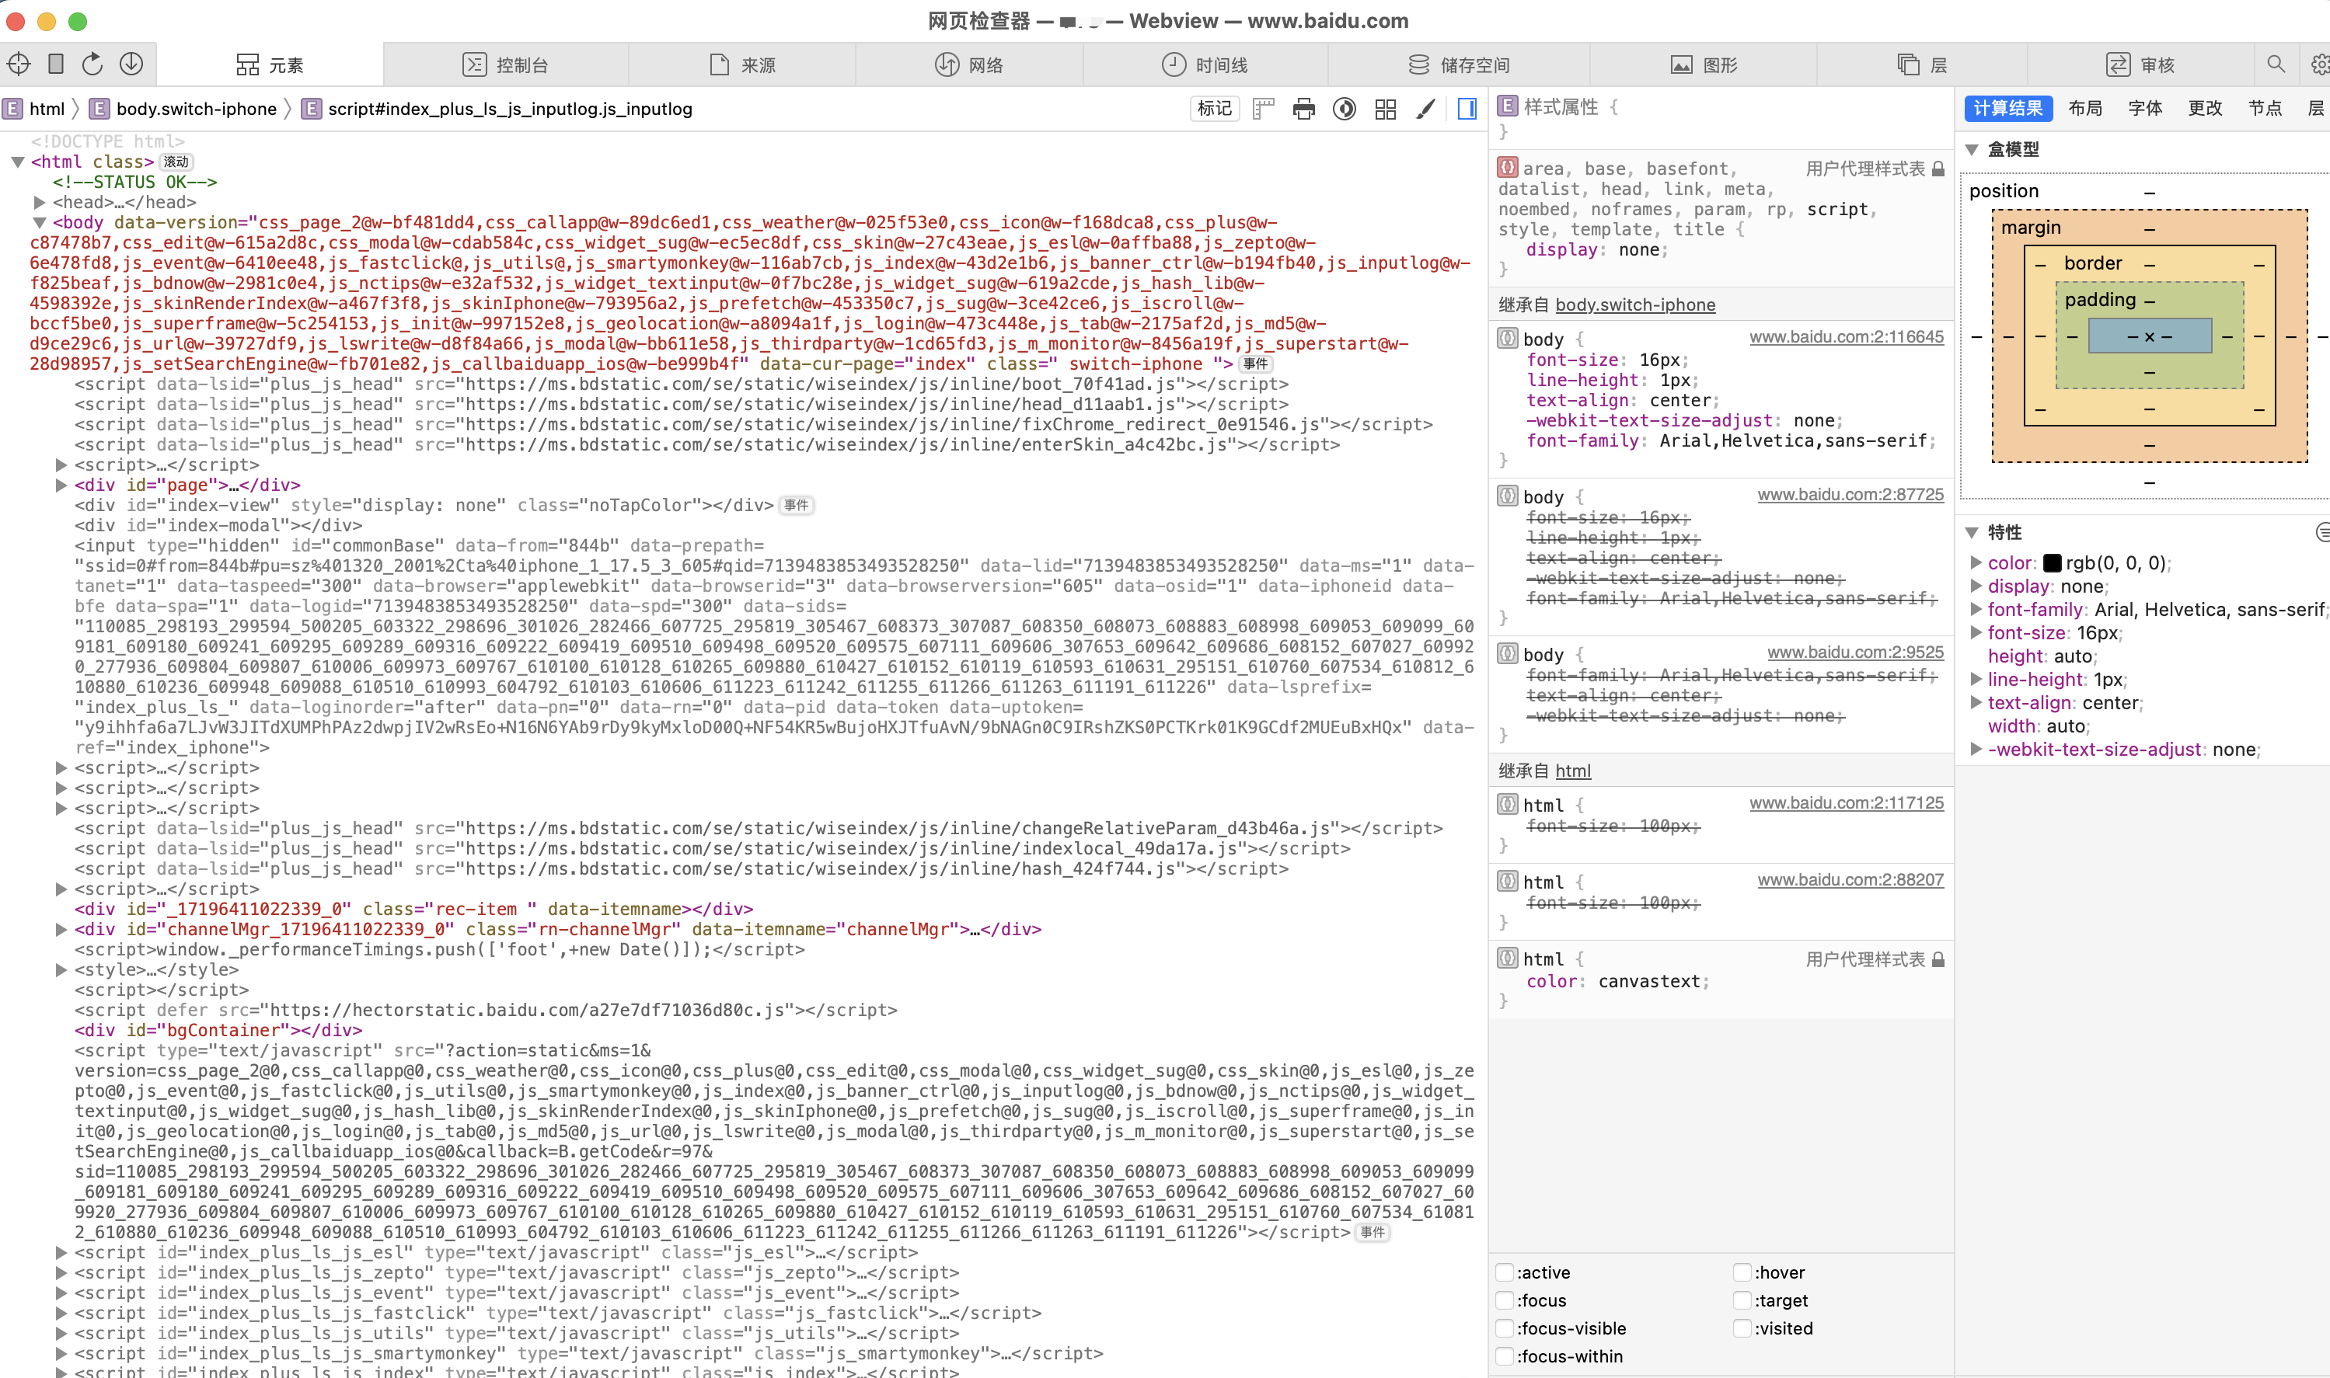Open source link www.baidu.com:2:9525
This screenshot has width=2330, height=1378.
pos(1854,652)
